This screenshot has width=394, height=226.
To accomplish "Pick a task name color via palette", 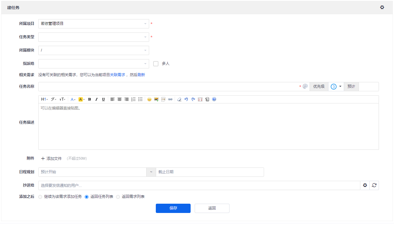I will (305, 87).
